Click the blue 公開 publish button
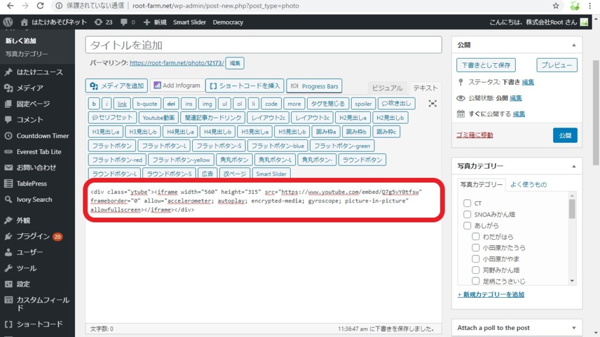The image size is (600, 337). (565, 135)
